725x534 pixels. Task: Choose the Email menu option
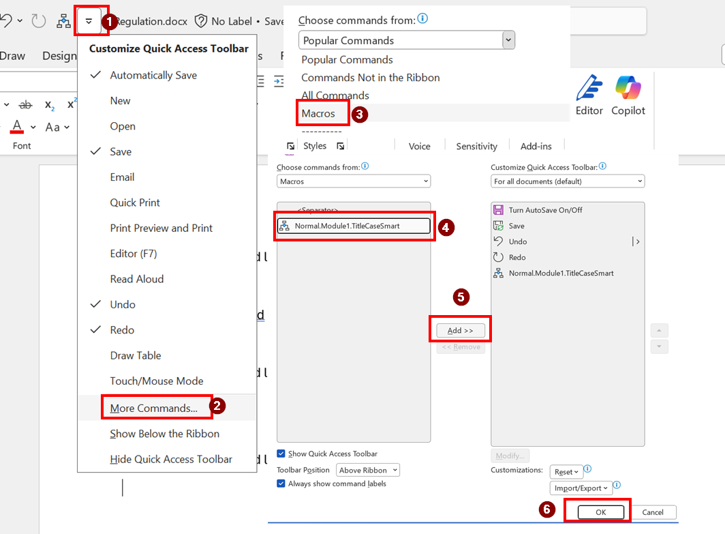(x=167, y=177)
